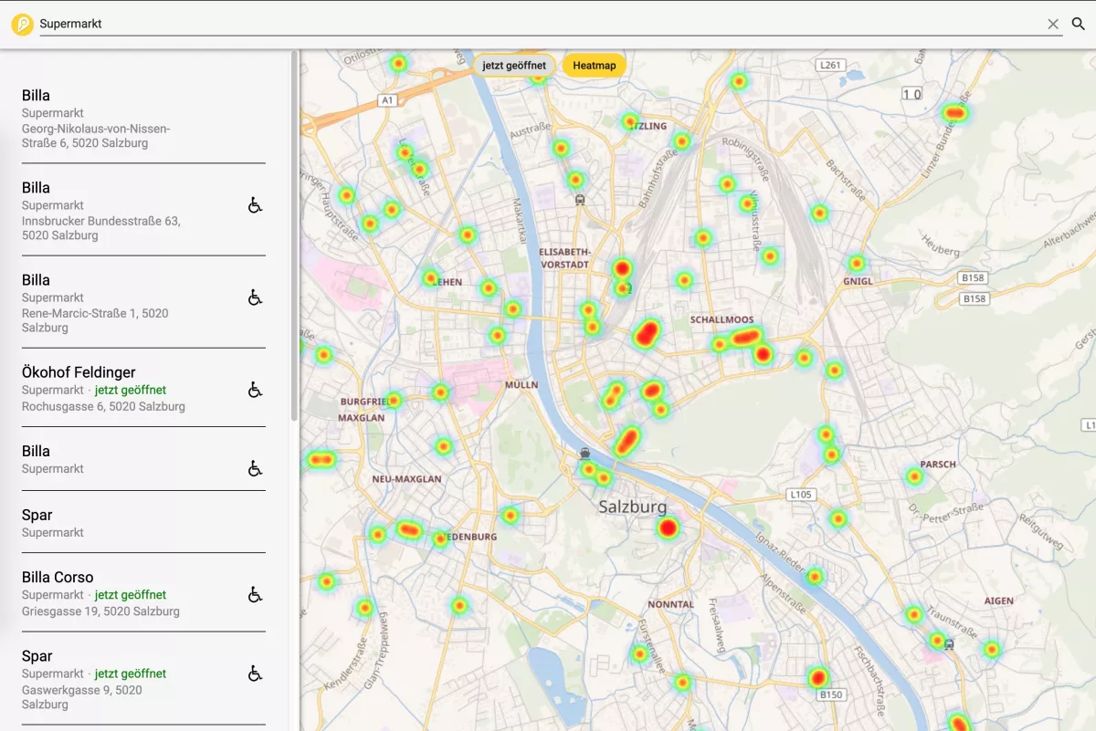1096x731 pixels.
Task: Clear the search field with X icon
Action: point(1053,25)
